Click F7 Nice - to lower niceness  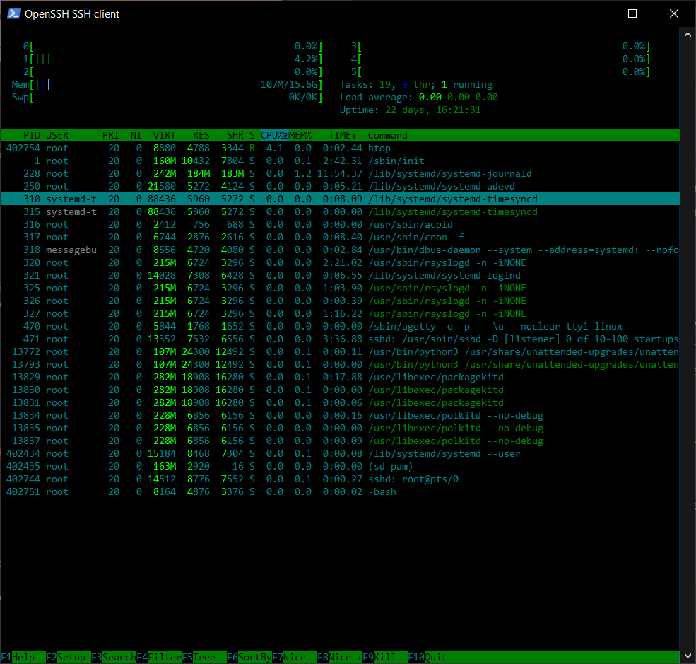295,657
